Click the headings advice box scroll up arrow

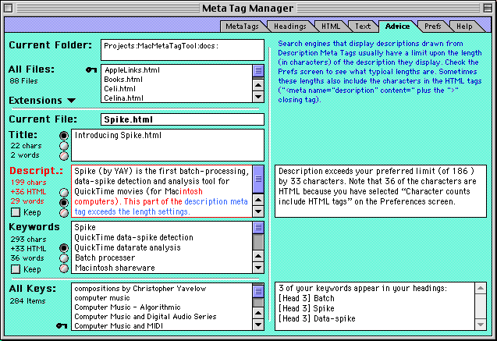tap(481, 288)
